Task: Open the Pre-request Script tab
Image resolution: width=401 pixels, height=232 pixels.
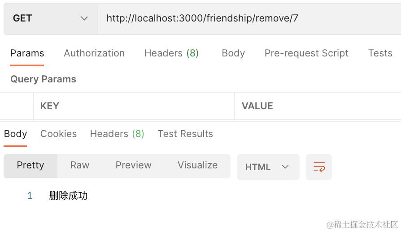Action: [x=306, y=53]
